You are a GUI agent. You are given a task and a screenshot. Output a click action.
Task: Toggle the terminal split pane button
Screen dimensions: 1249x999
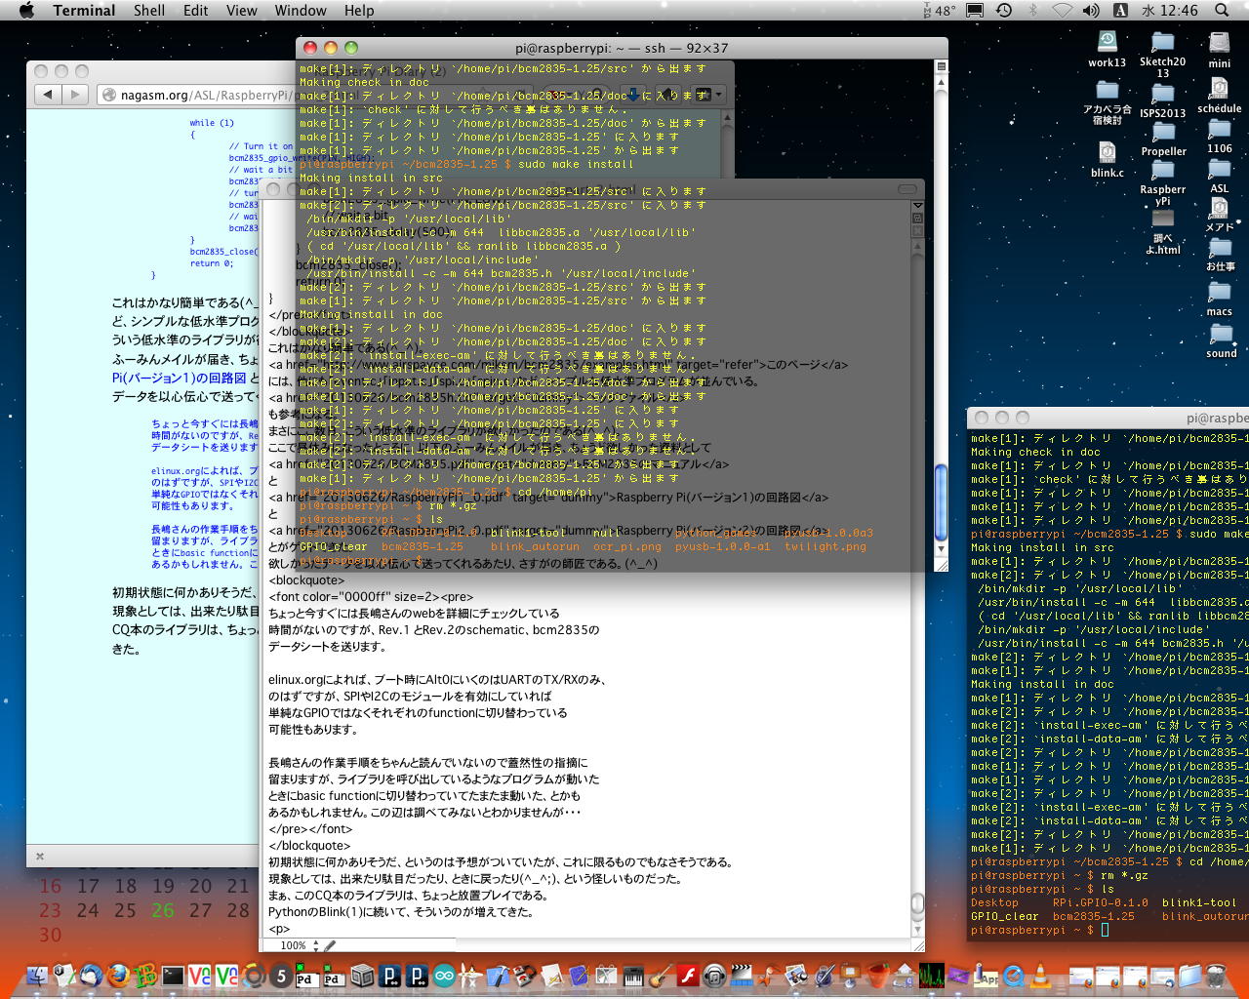[941, 66]
